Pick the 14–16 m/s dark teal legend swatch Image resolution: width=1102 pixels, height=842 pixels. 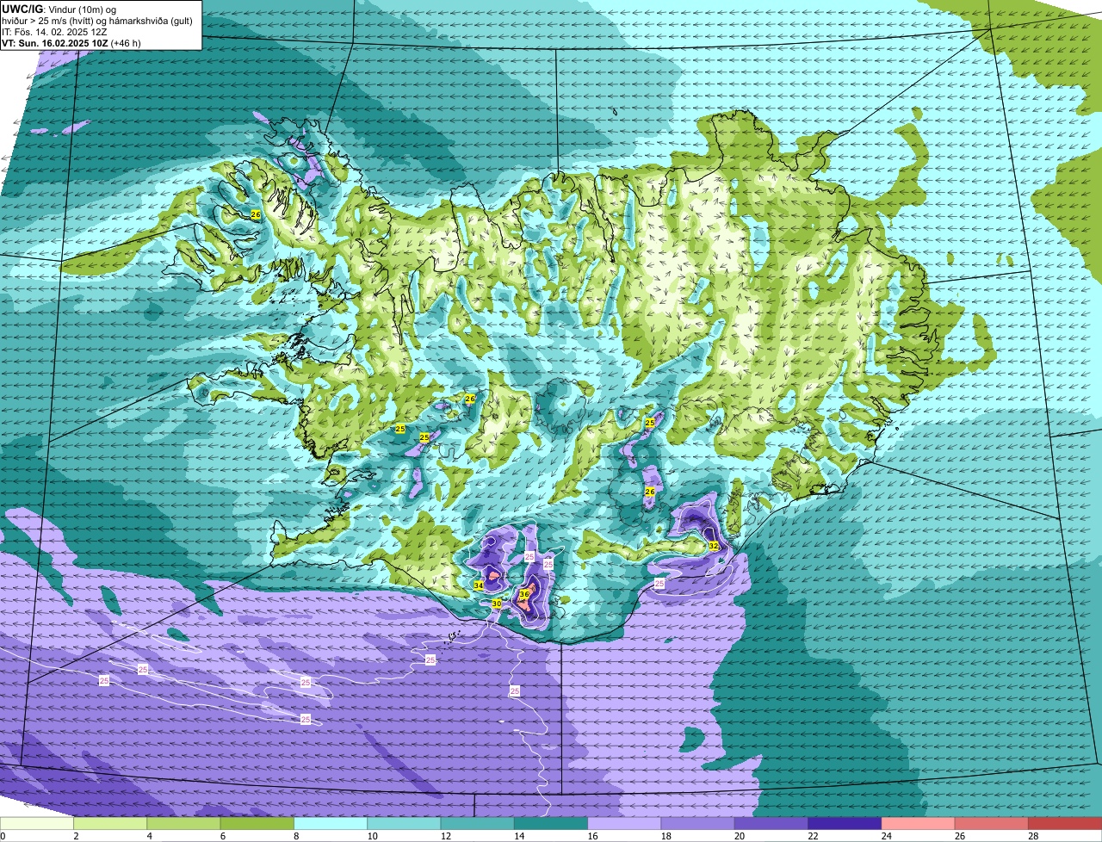tap(551, 824)
